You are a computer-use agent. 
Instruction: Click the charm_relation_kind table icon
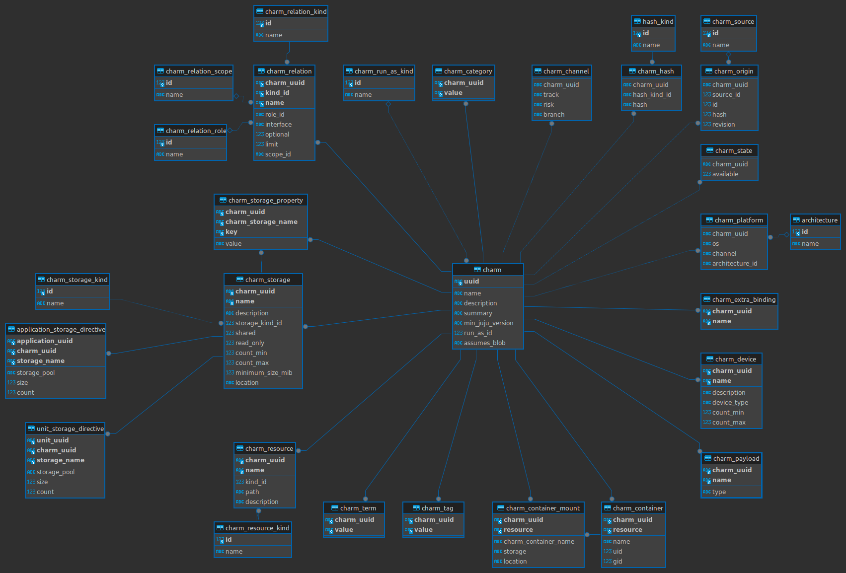tap(259, 11)
